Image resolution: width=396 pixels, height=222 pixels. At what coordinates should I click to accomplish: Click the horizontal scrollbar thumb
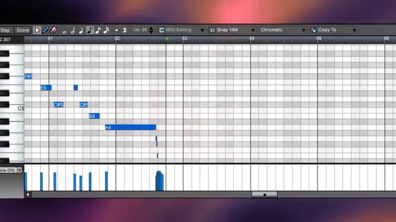[x=264, y=195]
